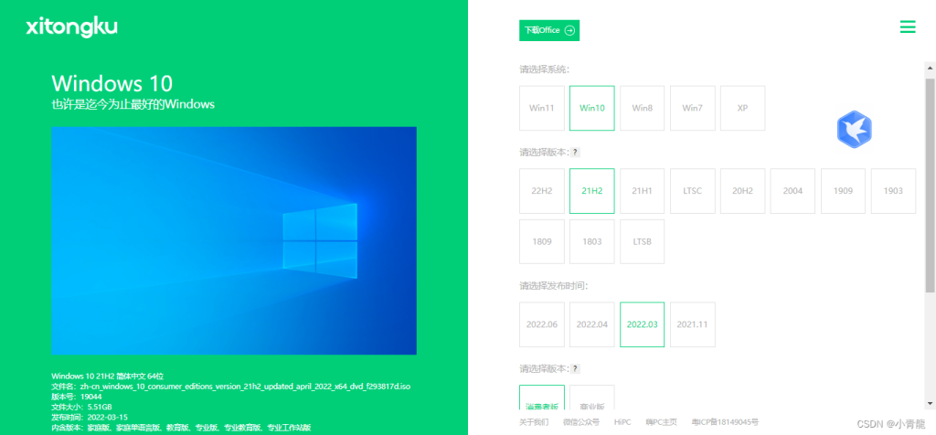The height and width of the screenshot is (435, 936).
Task: Click the Windows 10 wallpaper preview image
Action: [x=234, y=240]
